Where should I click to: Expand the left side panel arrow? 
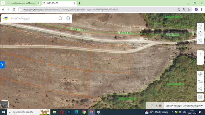(x=2, y=65)
